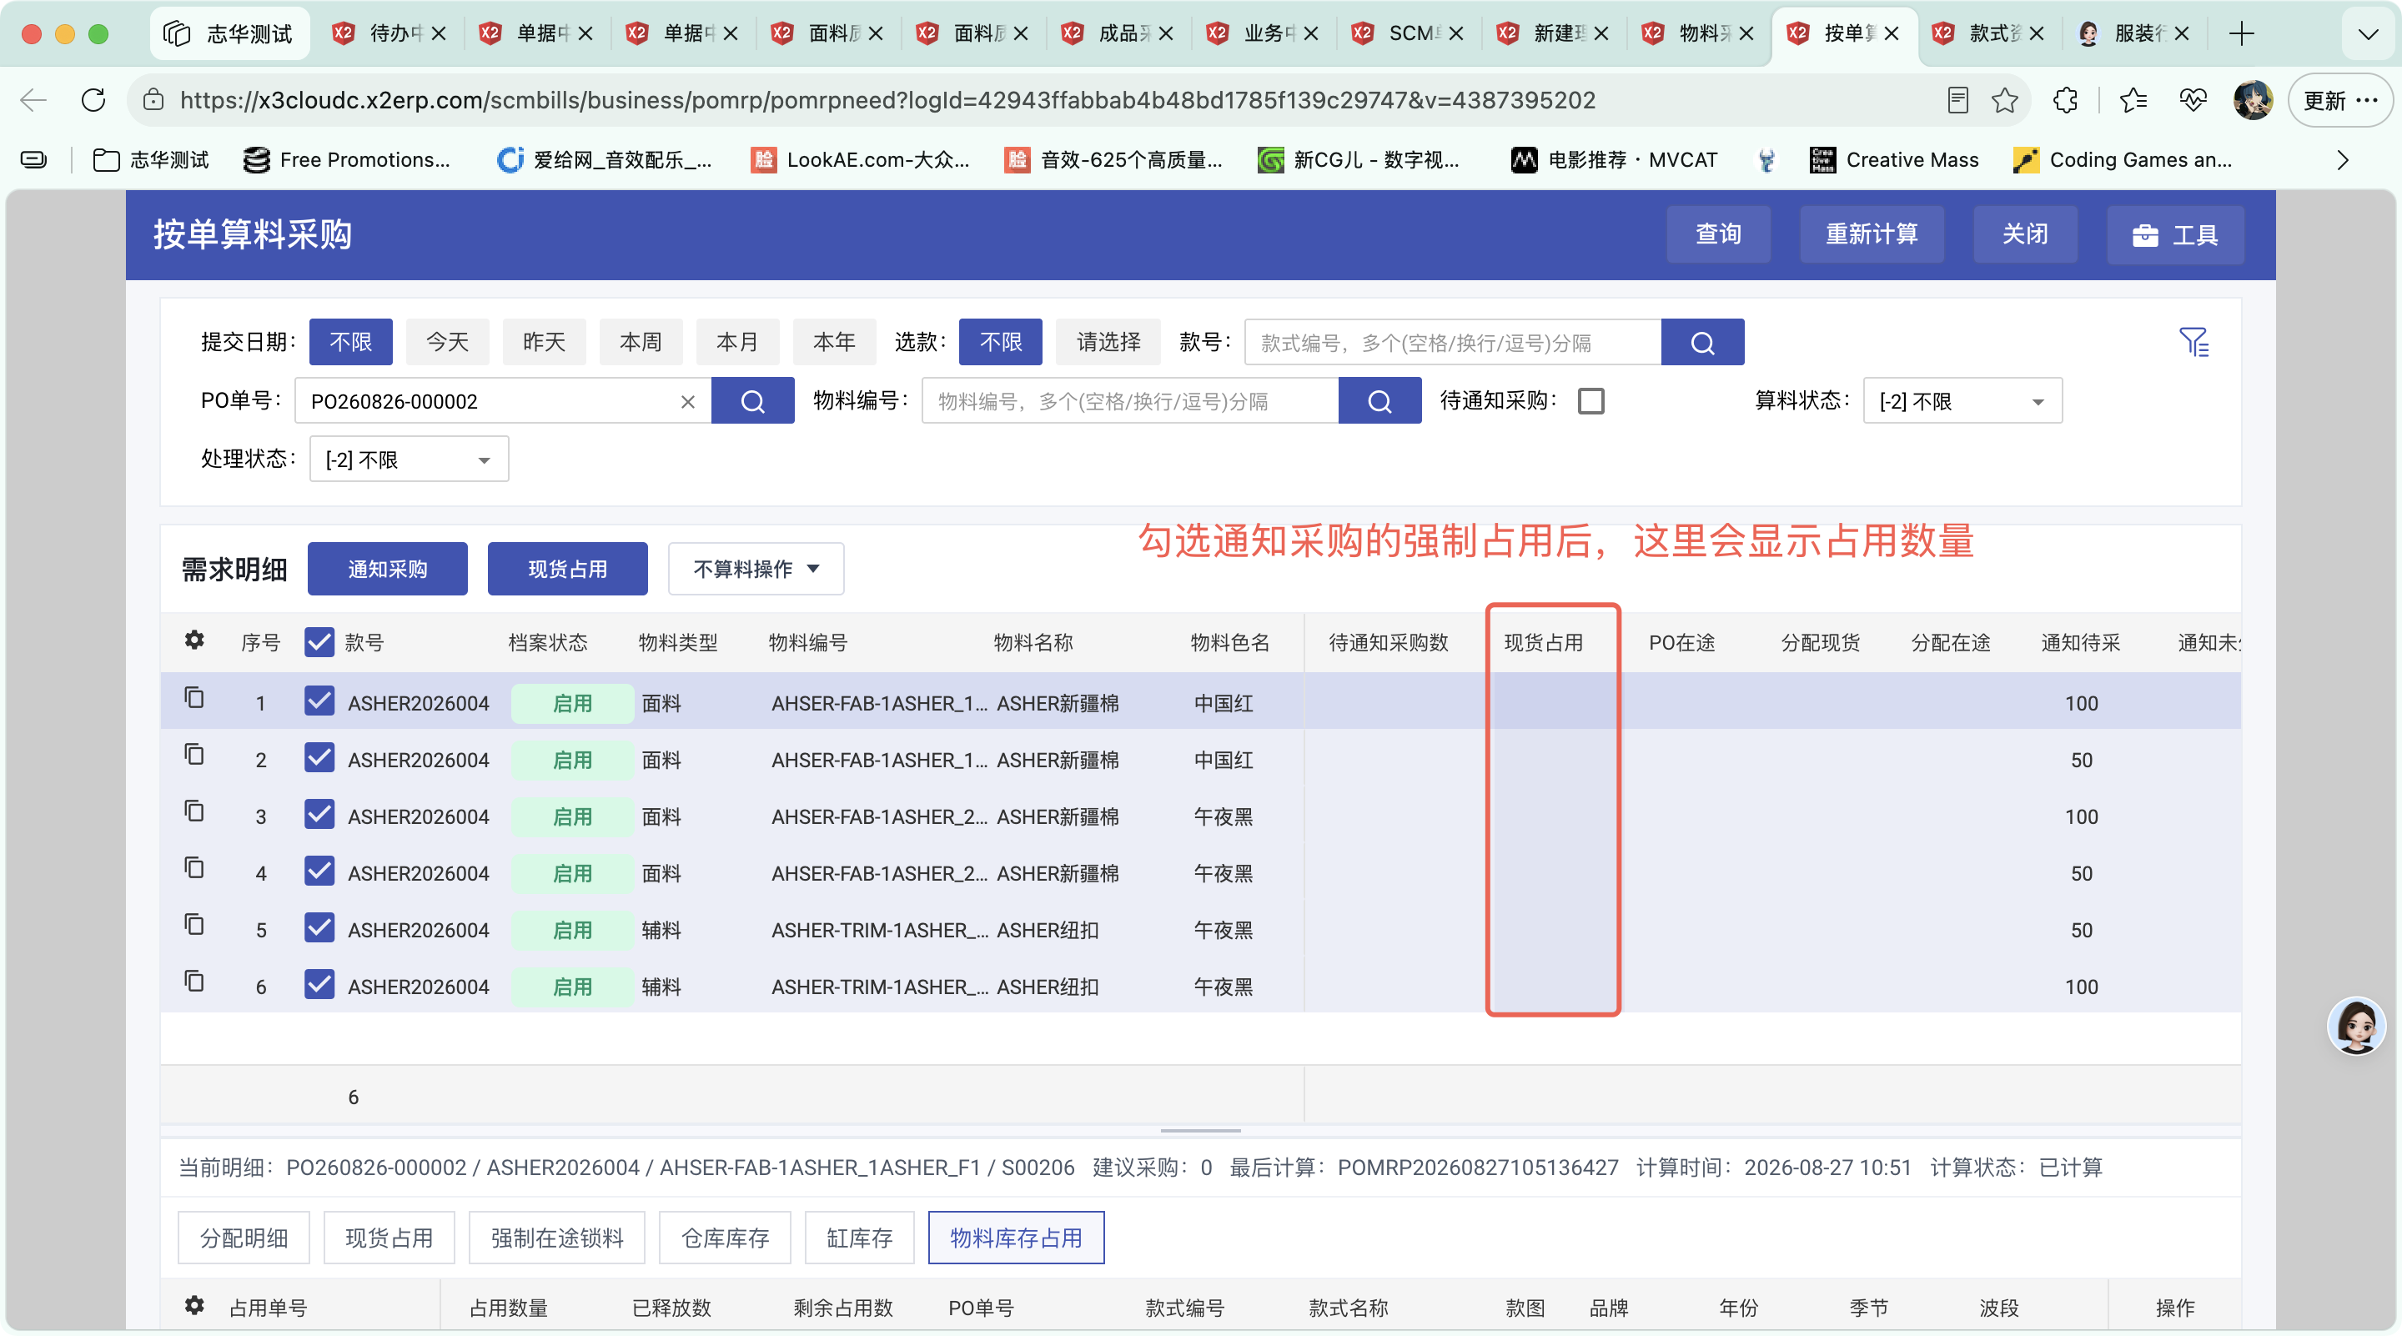
Task: Switch to 物料库存占用 tab
Action: 1016,1238
